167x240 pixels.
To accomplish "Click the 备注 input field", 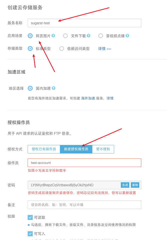I will (84, 205).
